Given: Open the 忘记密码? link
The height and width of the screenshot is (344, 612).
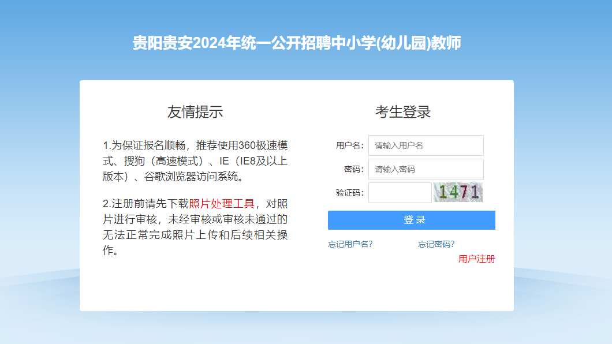Looking at the screenshot, I should (x=436, y=244).
